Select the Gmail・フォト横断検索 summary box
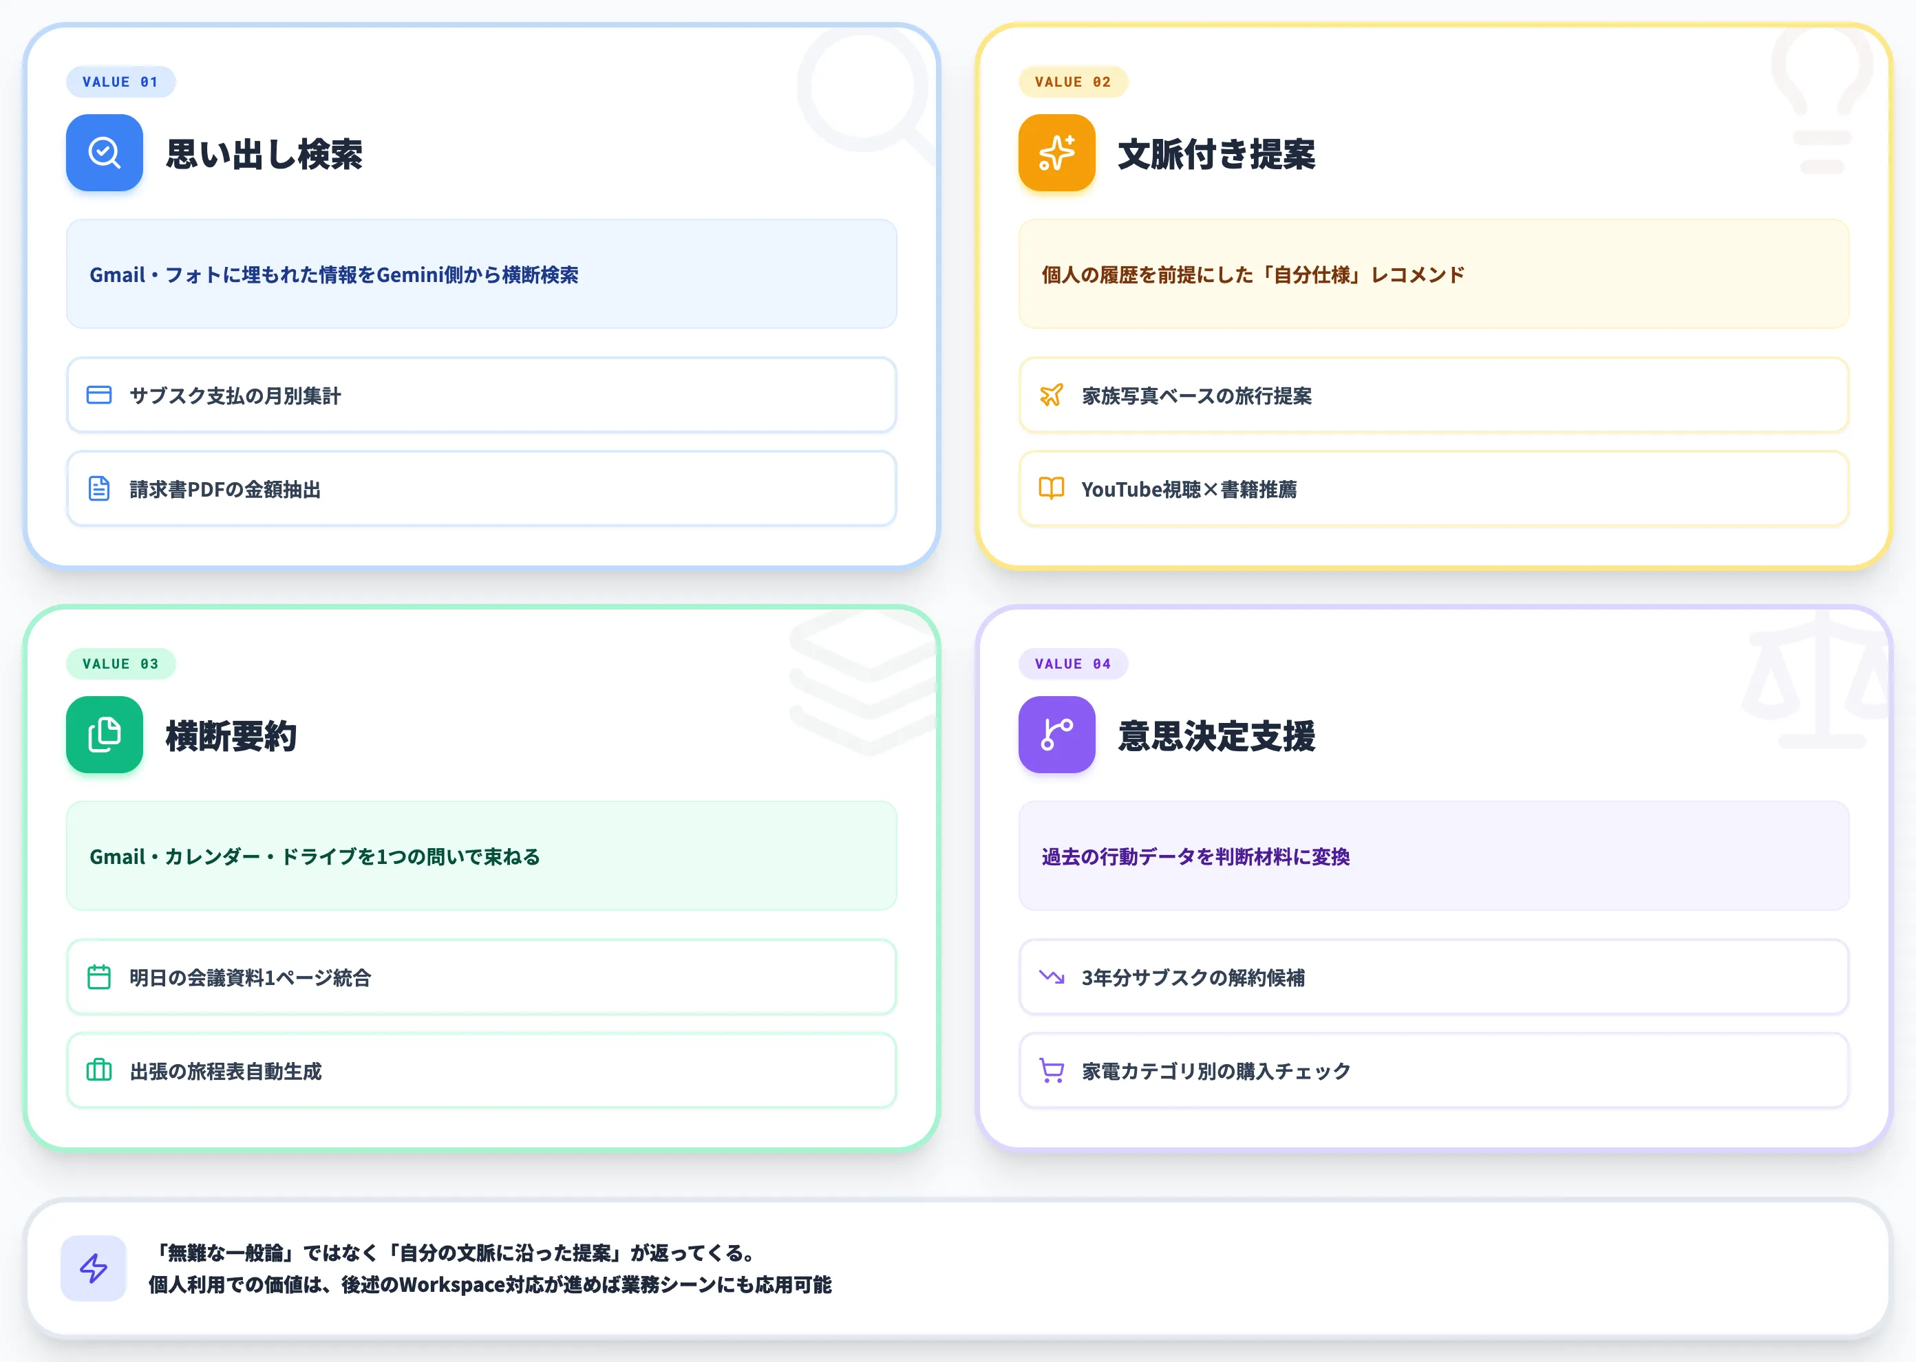Viewport: 1916px width, 1362px height. click(x=482, y=274)
